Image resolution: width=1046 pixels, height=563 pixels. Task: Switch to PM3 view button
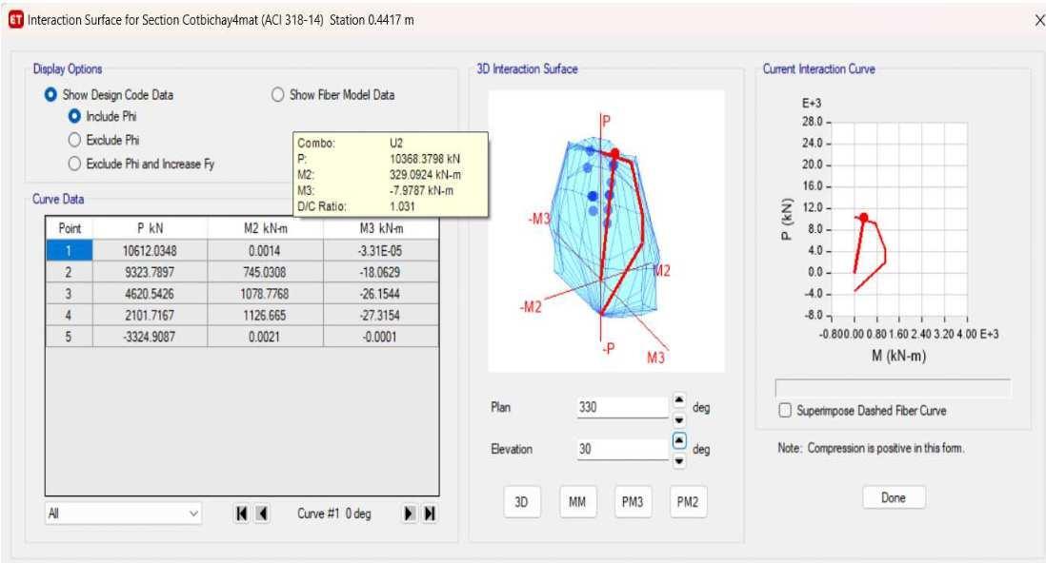pyautogui.click(x=633, y=501)
